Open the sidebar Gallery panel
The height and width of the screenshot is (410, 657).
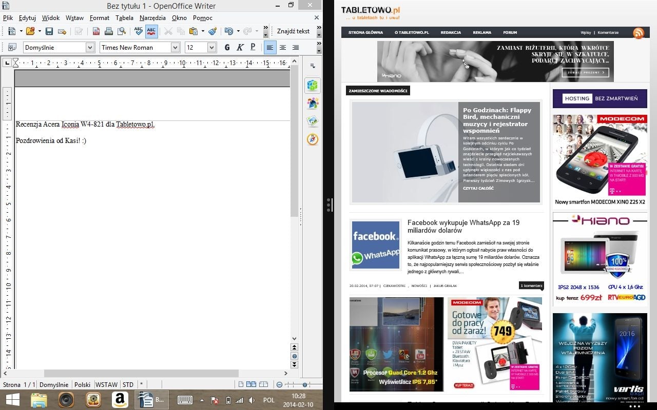pyautogui.click(x=313, y=121)
